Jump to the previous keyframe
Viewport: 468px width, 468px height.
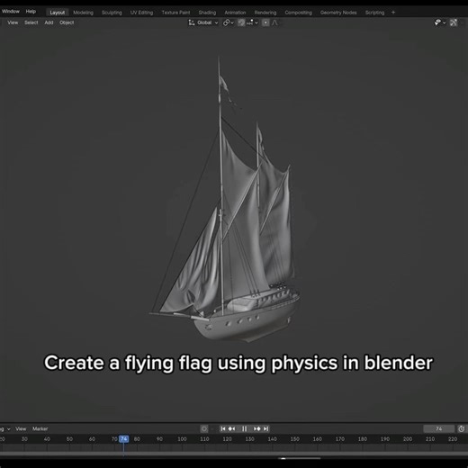[x=231, y=428]
